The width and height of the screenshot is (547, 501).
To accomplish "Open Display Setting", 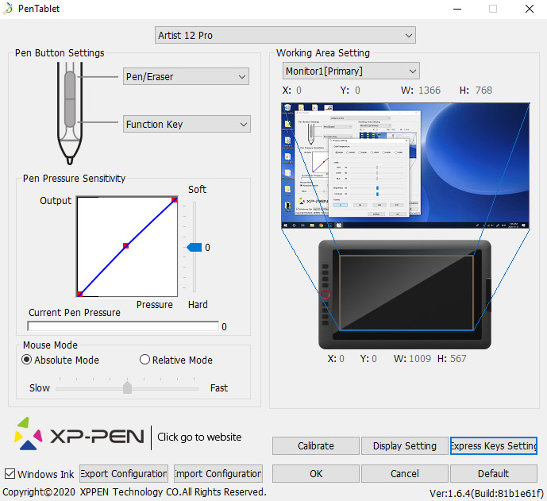I will pyautogui.click(x=405, y=446).
